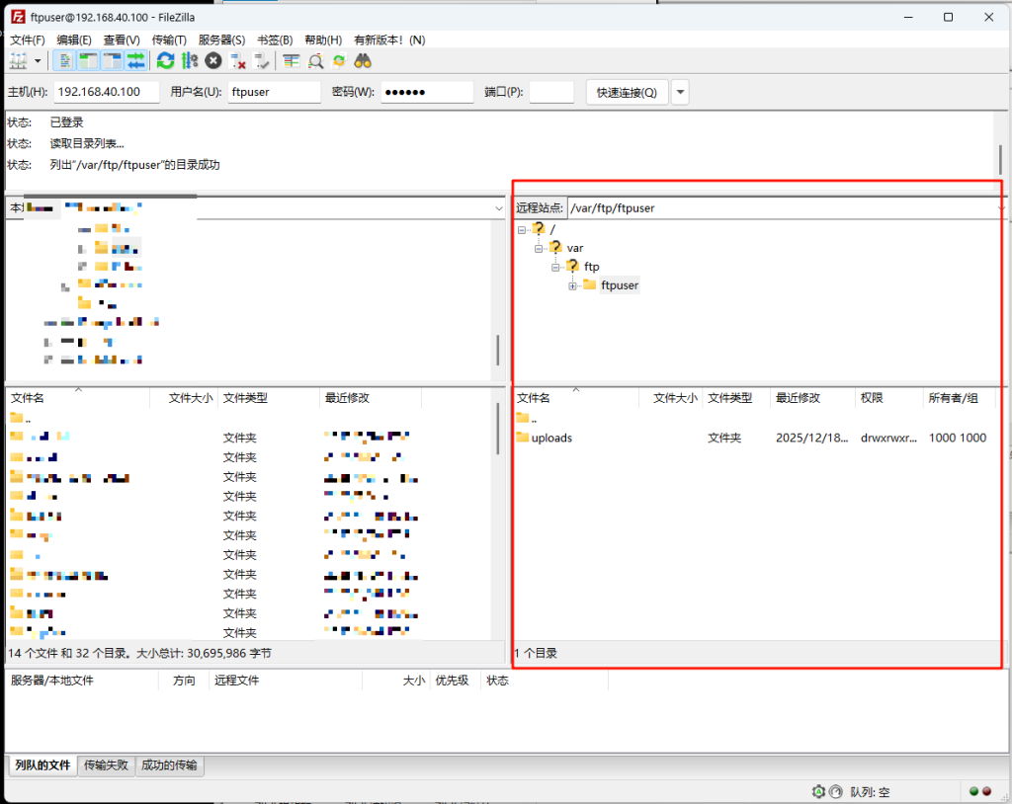Click the refresh file lists icon
The width and height of the screenshot is (1012, 804).
click(x=164, y=60)
